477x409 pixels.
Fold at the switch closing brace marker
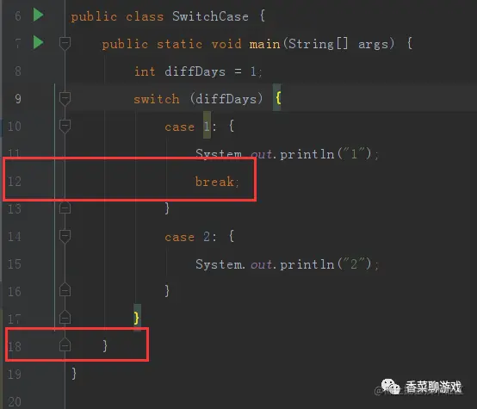coord(65,318)
